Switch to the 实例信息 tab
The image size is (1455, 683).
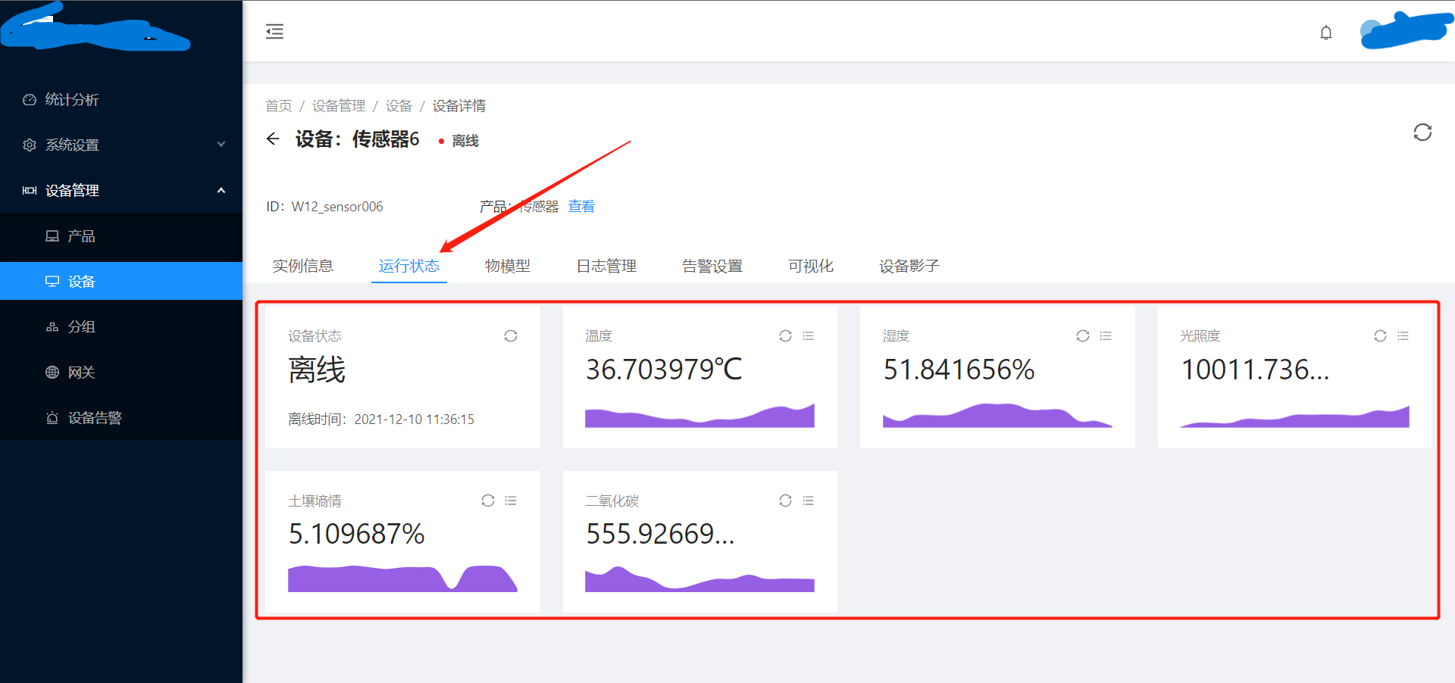tap(303, 266)
